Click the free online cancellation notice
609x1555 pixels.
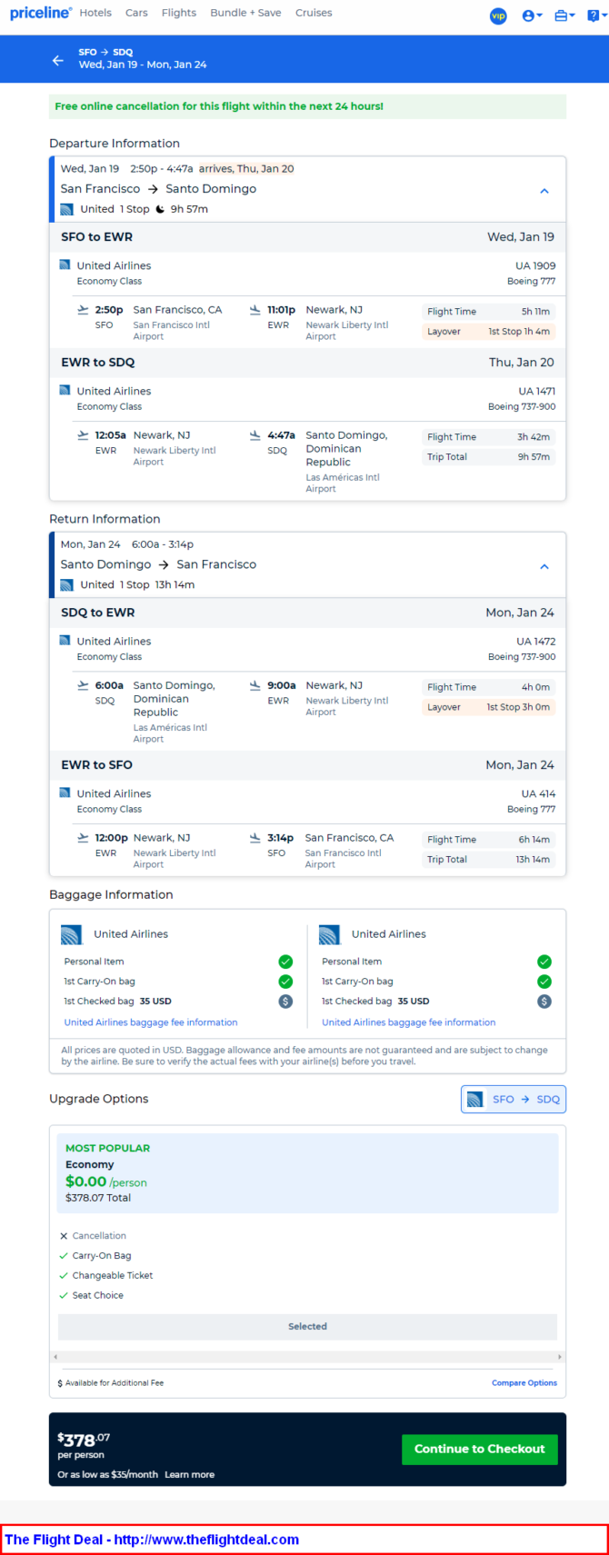307,106
